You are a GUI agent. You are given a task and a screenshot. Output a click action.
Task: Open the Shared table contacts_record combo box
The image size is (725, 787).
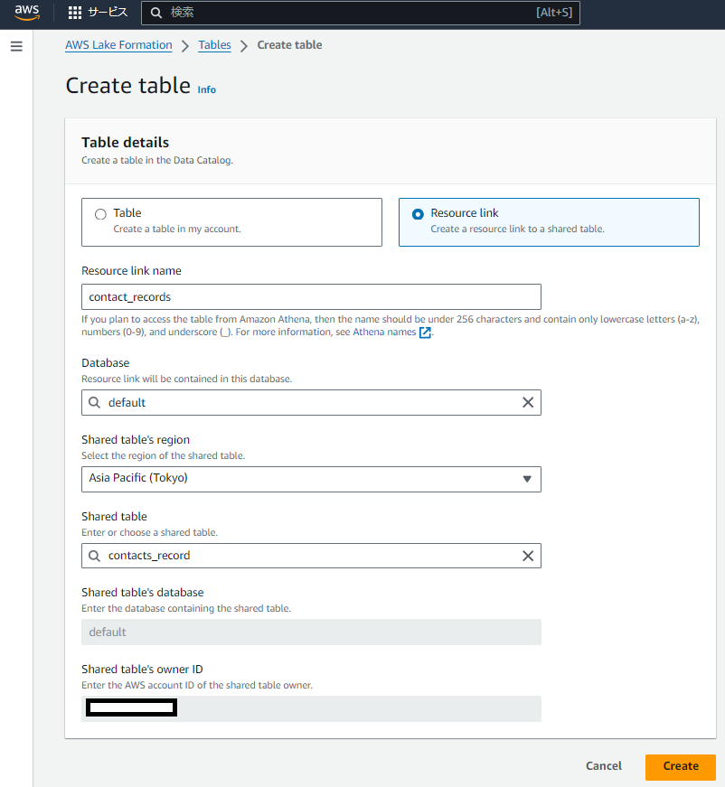(x=311, y=556)
